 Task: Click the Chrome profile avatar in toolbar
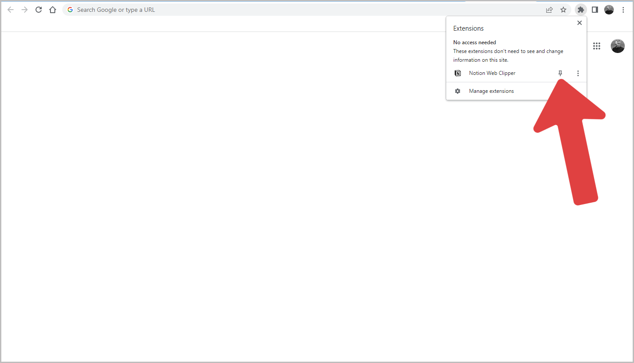[609, 9]
